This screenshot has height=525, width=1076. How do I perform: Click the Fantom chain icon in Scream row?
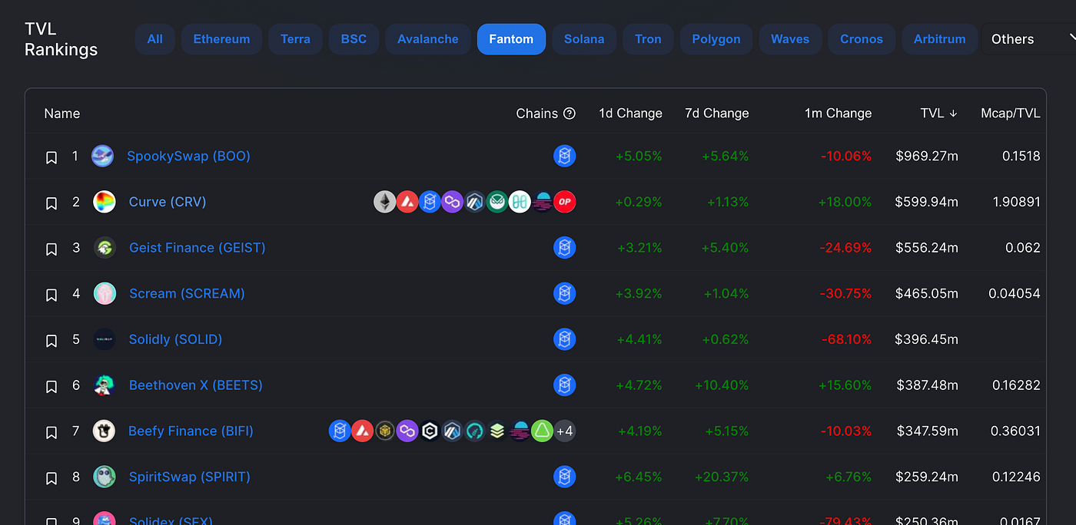pos(565,293)
